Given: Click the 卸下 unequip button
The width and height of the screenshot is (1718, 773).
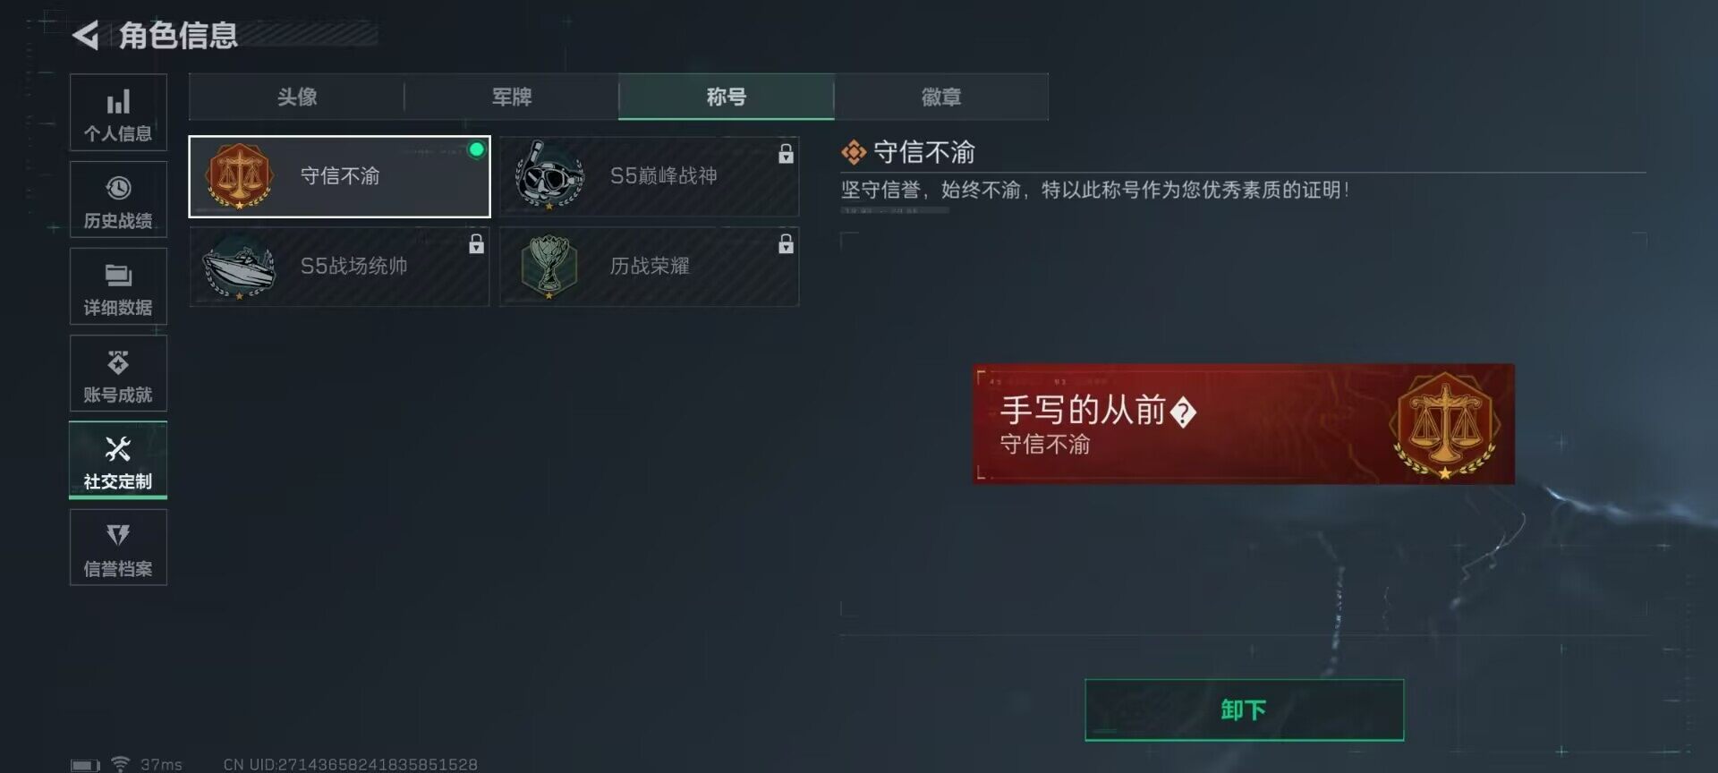Looking at the screenshot, I should click(x=1244, y=710).
